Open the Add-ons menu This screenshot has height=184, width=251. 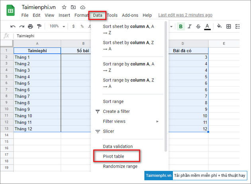pos(130,15)
